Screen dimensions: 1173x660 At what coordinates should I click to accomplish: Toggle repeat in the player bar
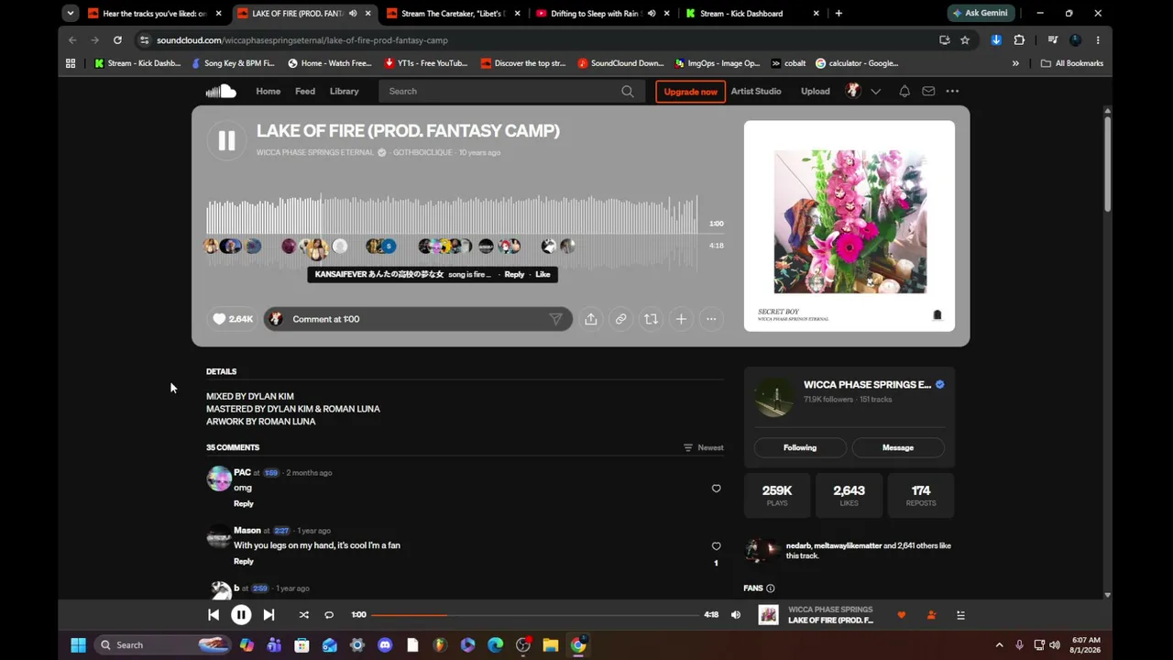click(x=329, y=615)
